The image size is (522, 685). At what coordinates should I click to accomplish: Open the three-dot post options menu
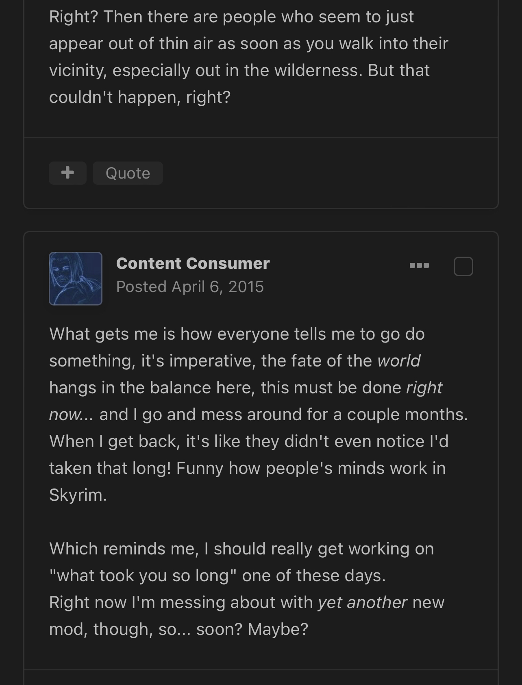pyautogui.click(x=419, y=266)
